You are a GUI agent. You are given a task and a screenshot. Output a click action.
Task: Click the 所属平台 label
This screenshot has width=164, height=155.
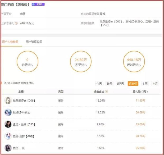tap(6, 14)
